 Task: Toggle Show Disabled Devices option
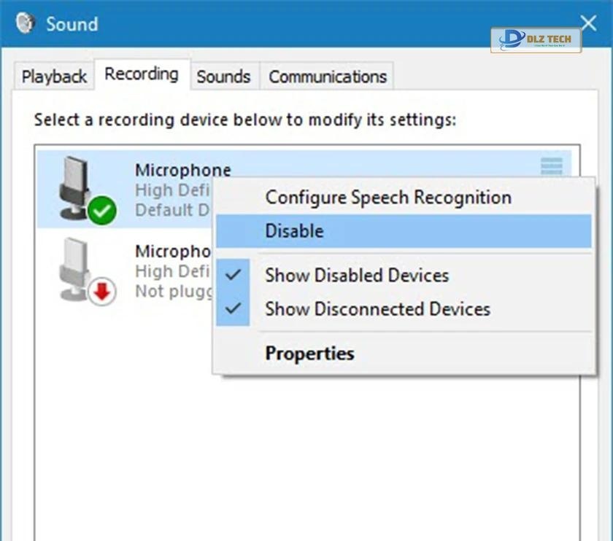[356, 276]
